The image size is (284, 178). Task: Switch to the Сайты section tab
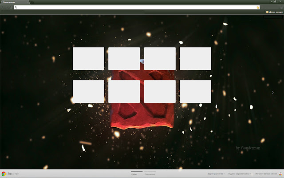pyautogui.click(x=134, y=174)
